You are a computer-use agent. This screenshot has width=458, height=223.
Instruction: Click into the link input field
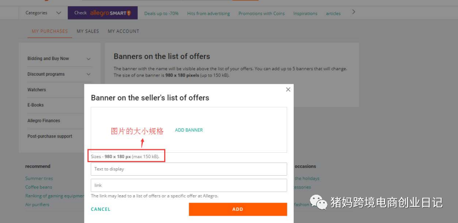pyautogui.click(x=189, y=185)
